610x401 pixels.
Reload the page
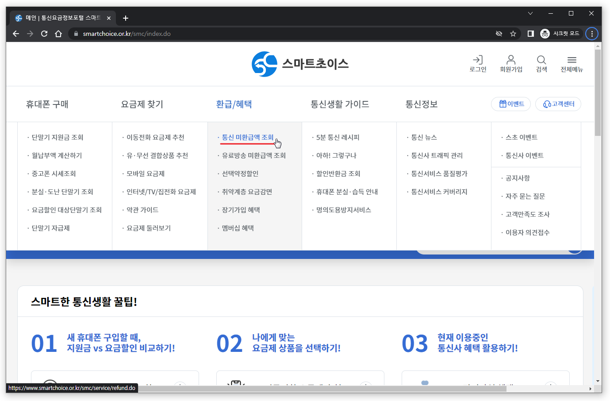click(44, 34)
